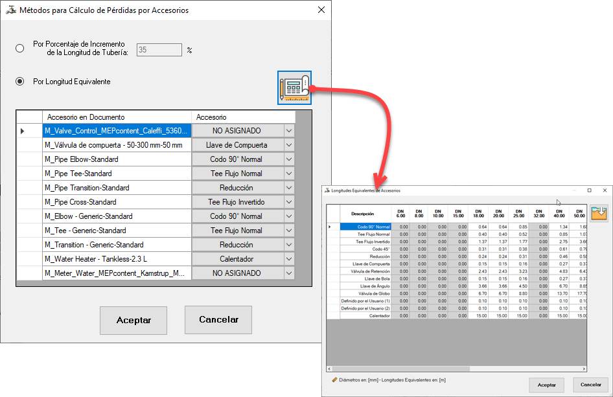Click DN 18.00 column header

pyautogui.click(x=478, y=214)
